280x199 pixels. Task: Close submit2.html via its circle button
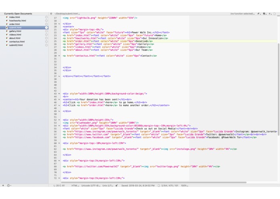(46, 45)
